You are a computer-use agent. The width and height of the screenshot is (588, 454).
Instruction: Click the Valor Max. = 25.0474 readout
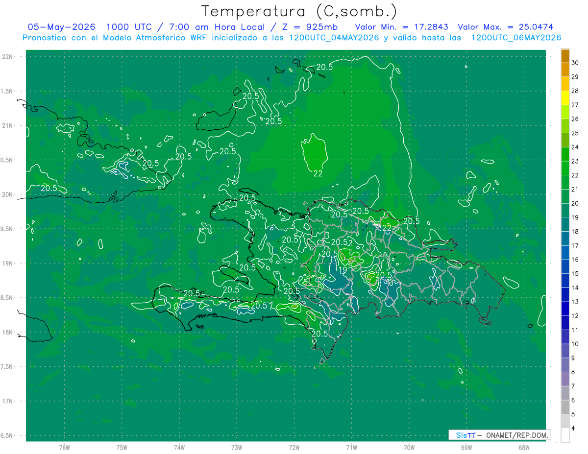505,27
